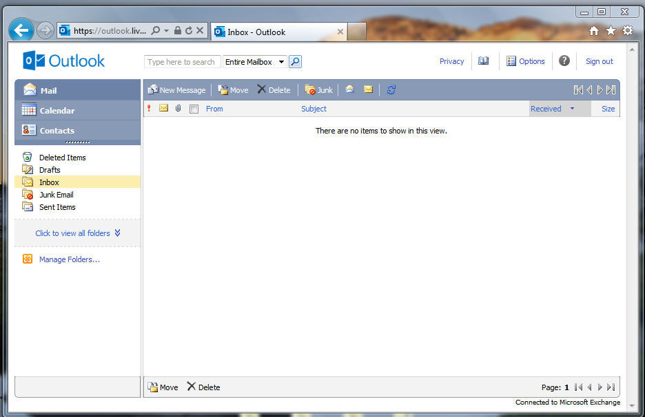The image size is (645, 417).
Task: Select the Junk Email folder
Action: (x=56, y=195)
